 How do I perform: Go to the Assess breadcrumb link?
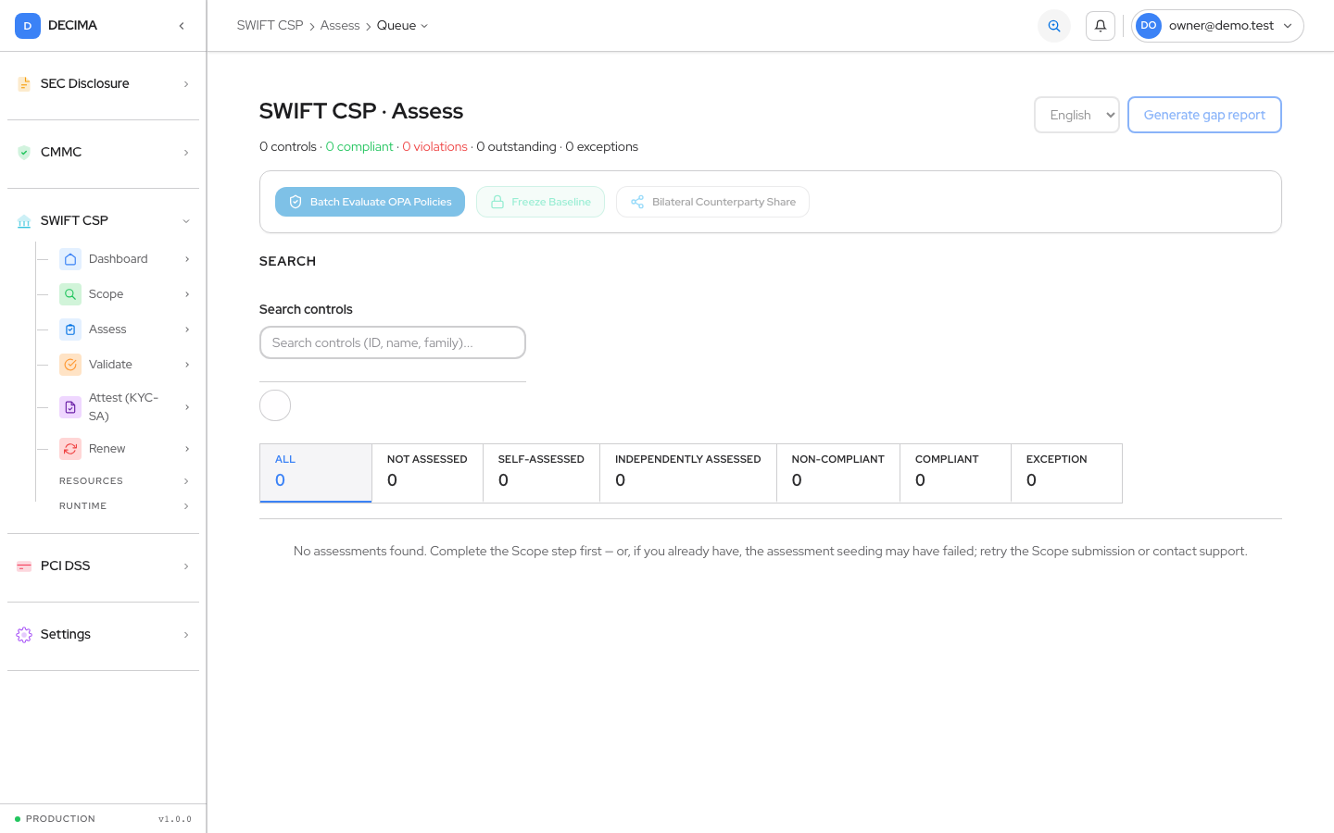click(340, 26)
